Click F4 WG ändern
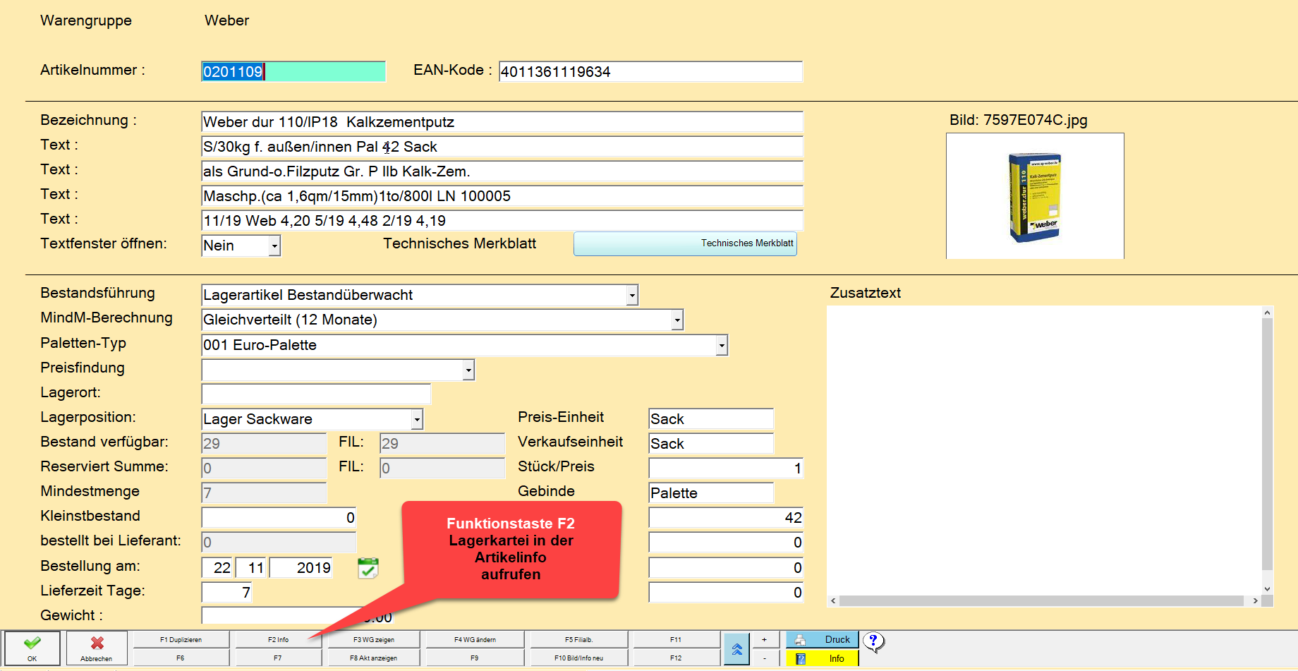Screen dimensions: 1298x671 pos(475,639)
